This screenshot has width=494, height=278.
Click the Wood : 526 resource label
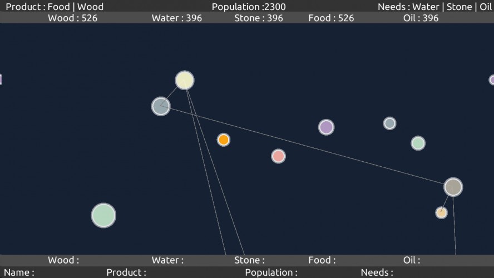click(x=73, y=18)
